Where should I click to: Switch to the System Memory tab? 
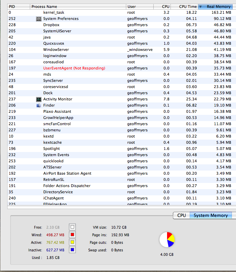click(x=211, y=215)
